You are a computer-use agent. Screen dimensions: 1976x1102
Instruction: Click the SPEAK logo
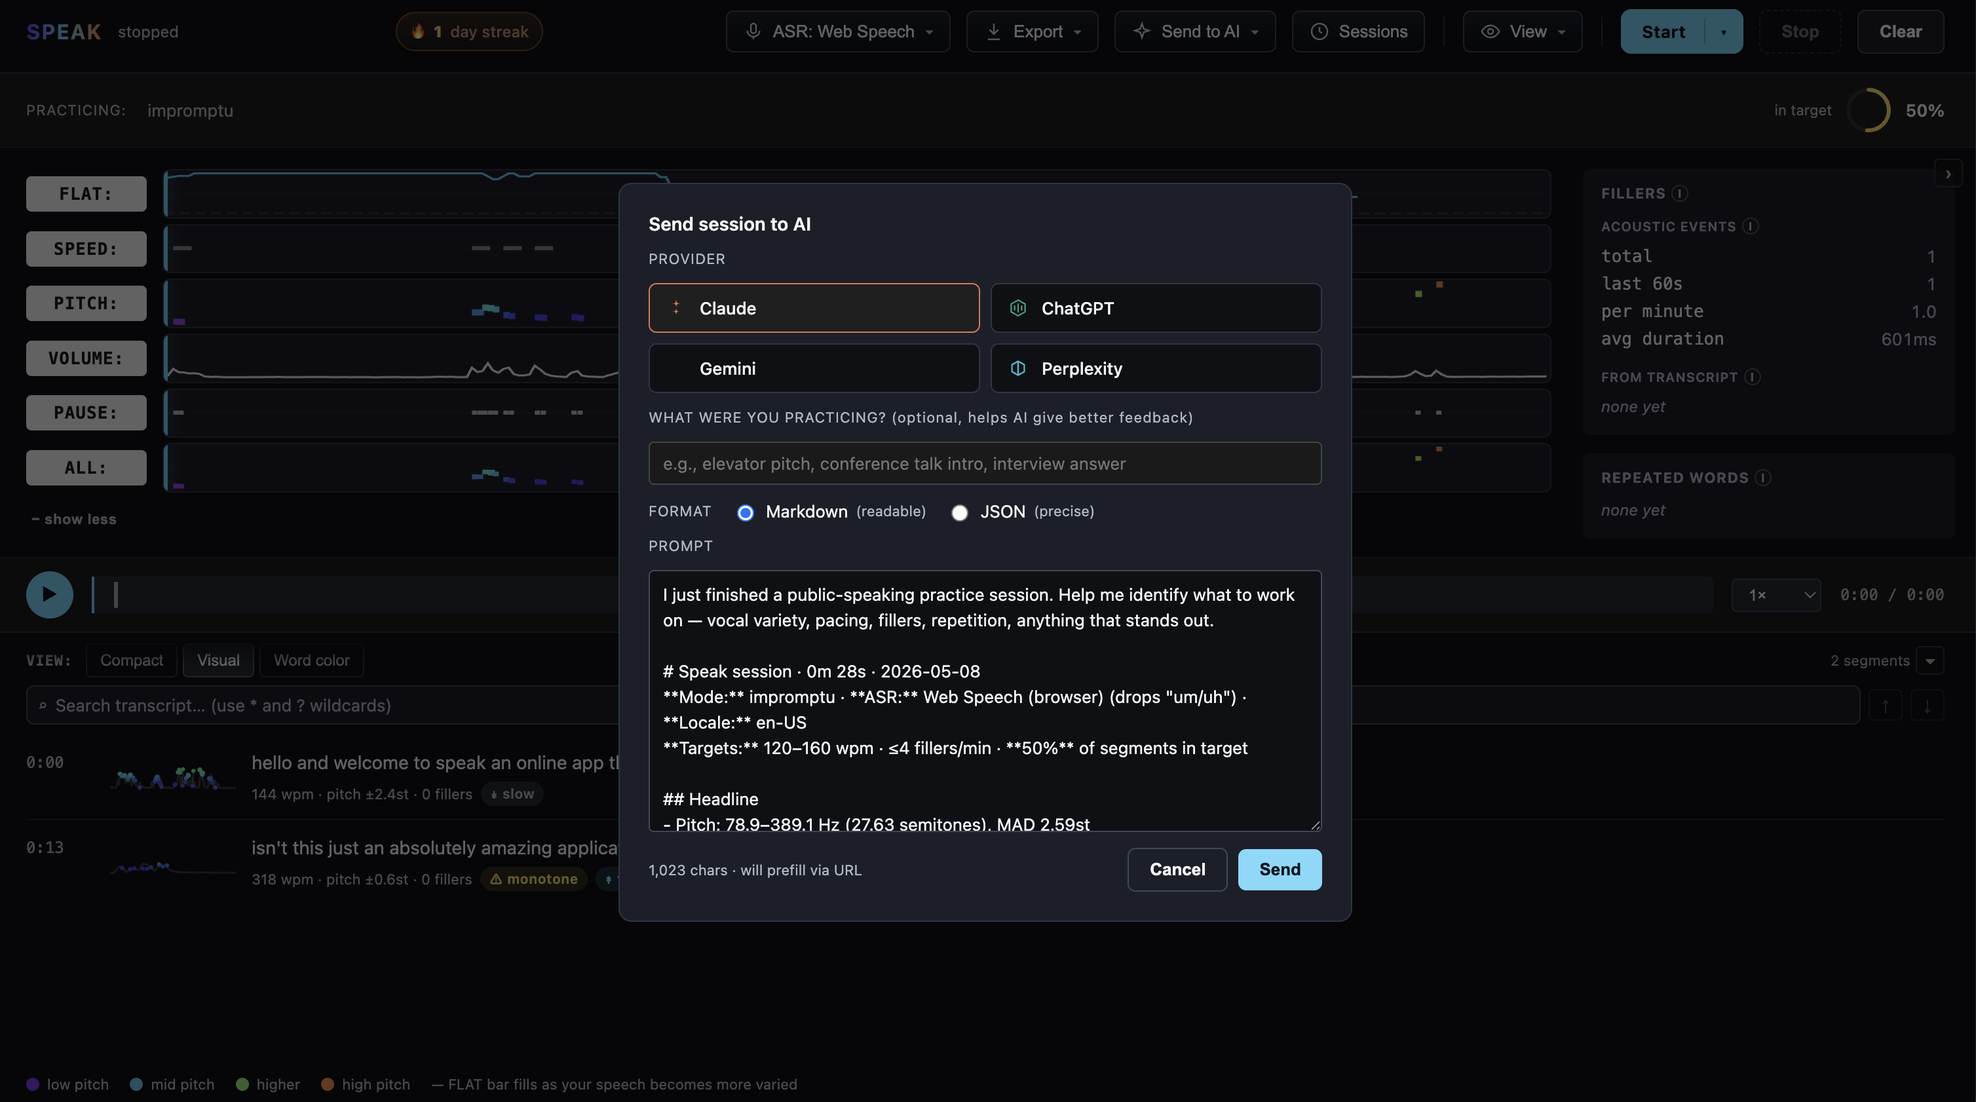64,31
